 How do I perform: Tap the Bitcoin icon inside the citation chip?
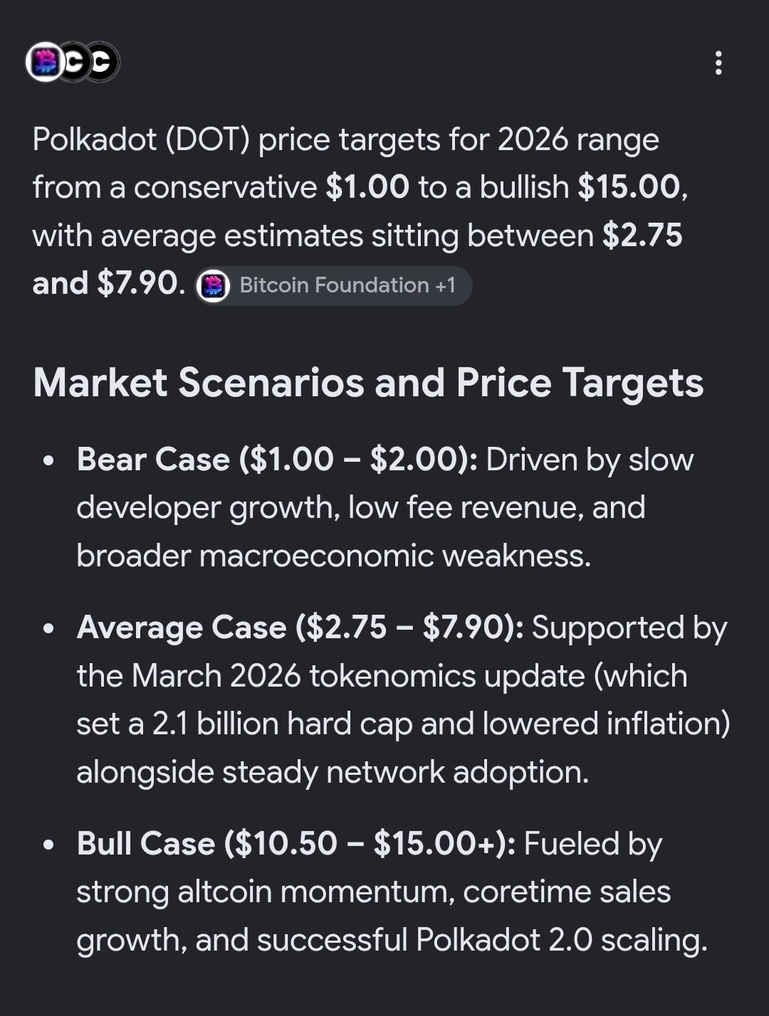[x=213, y=286]
